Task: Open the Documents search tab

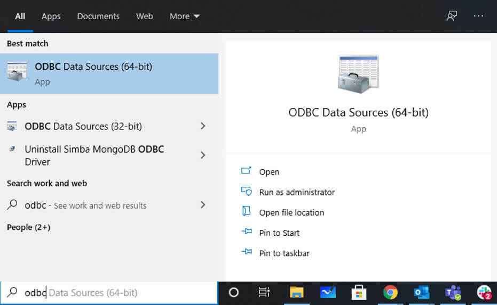Action: 98,16
